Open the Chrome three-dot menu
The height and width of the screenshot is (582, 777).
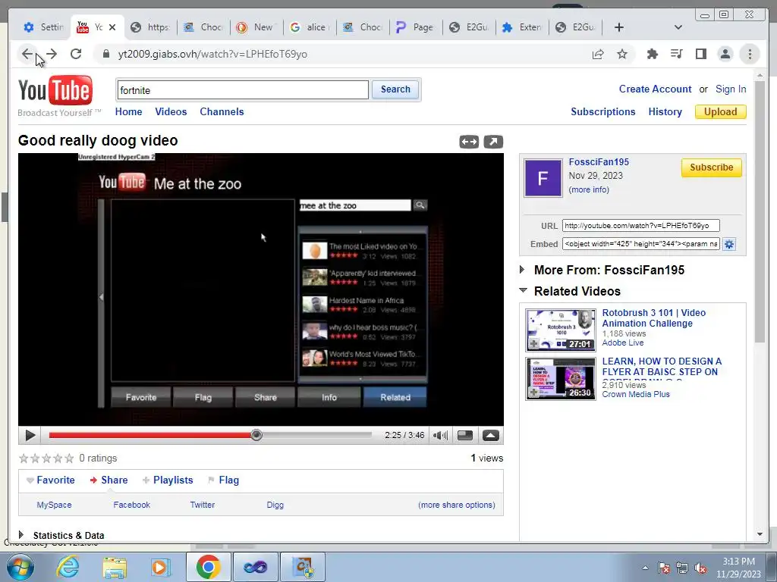750,54
